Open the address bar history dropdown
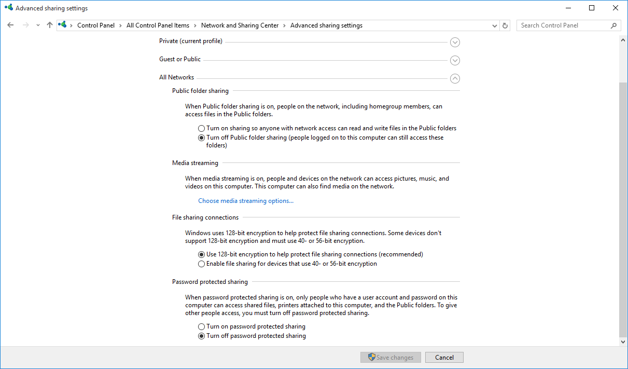This screenshot has width=628, height=369. (494, 25)
